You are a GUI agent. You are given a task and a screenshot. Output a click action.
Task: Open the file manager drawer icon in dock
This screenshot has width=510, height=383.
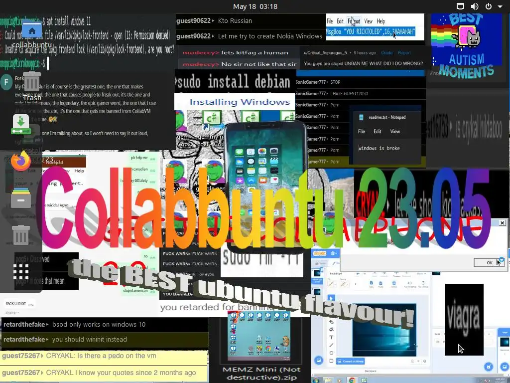tap(21, 197)
